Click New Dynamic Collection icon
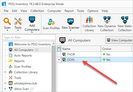Image resolution: width=133 pixels, height=92 pixels. tap(107, 20)
